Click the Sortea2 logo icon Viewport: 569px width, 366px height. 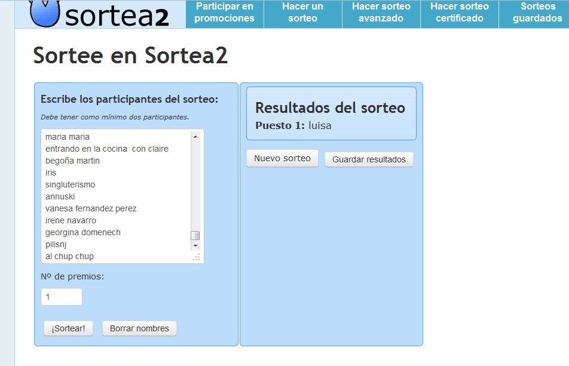click(x=44, y=13)
